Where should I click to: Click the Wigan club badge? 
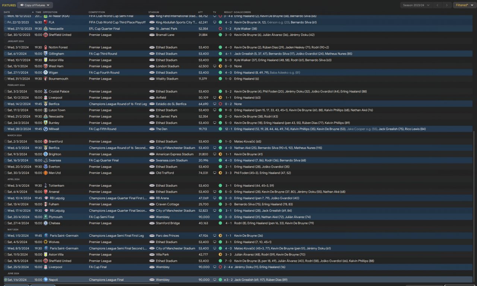click(45, 72)
